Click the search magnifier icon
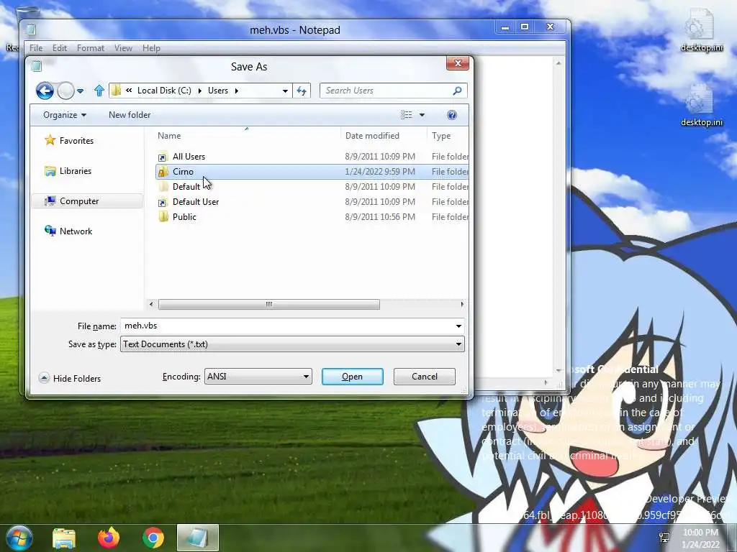737x552 pixels. click(x=457, y=91)
